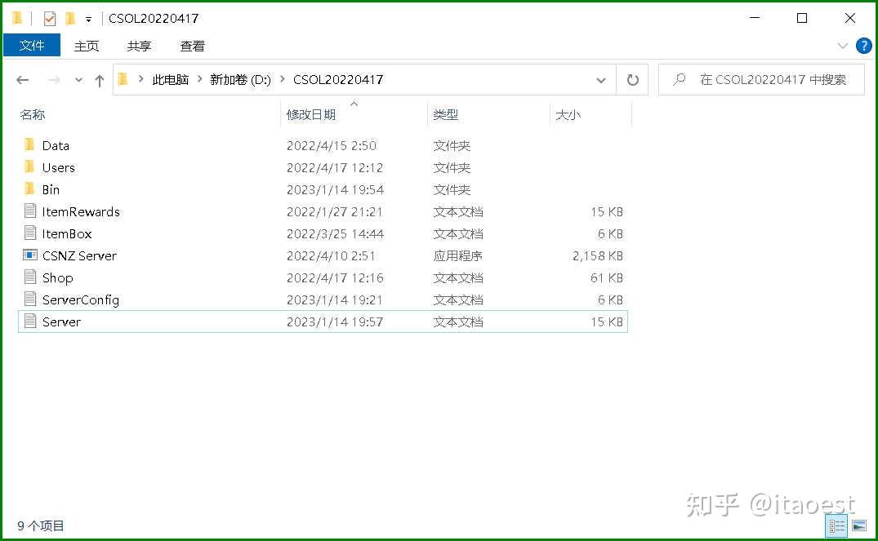Select the CSNZ Server file name

(x=79, y=255)
